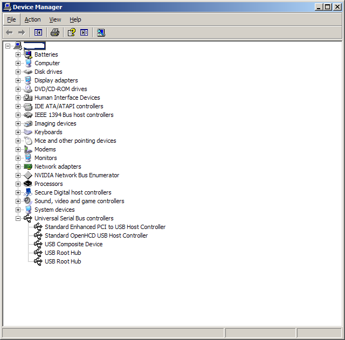Viewport: 345px width, 340px height.
Task: Expand the Processors node
Action: click(18, 184)
